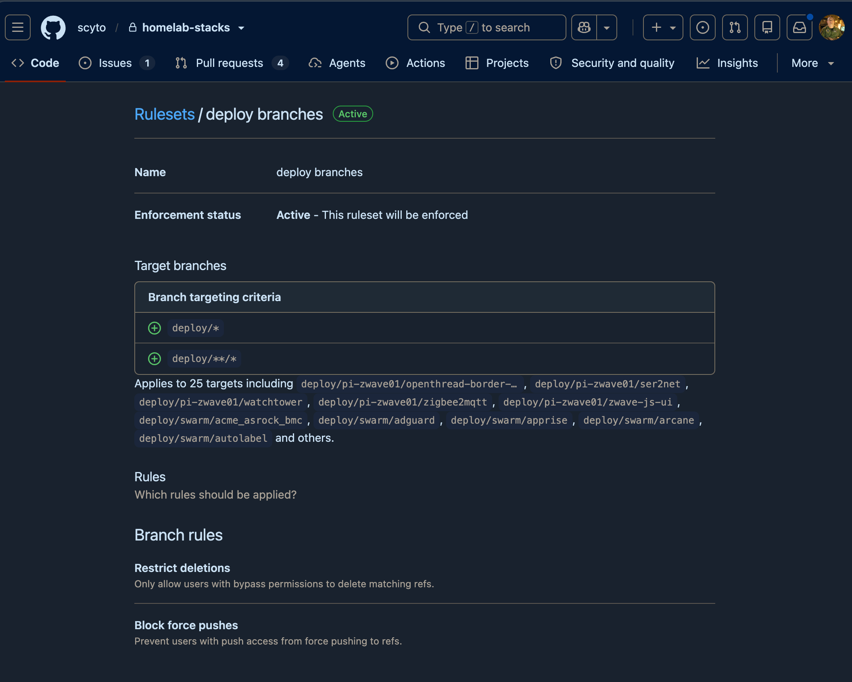Viewport: 852px width, 682px height.
Task: Click the deploy/swarm/arcane target label
Action: point(639,420)
